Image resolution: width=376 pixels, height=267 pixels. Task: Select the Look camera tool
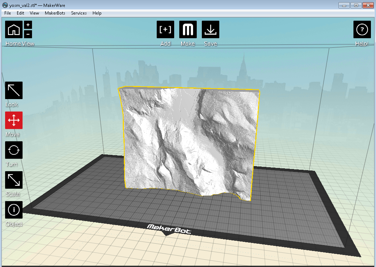[13, 90]
